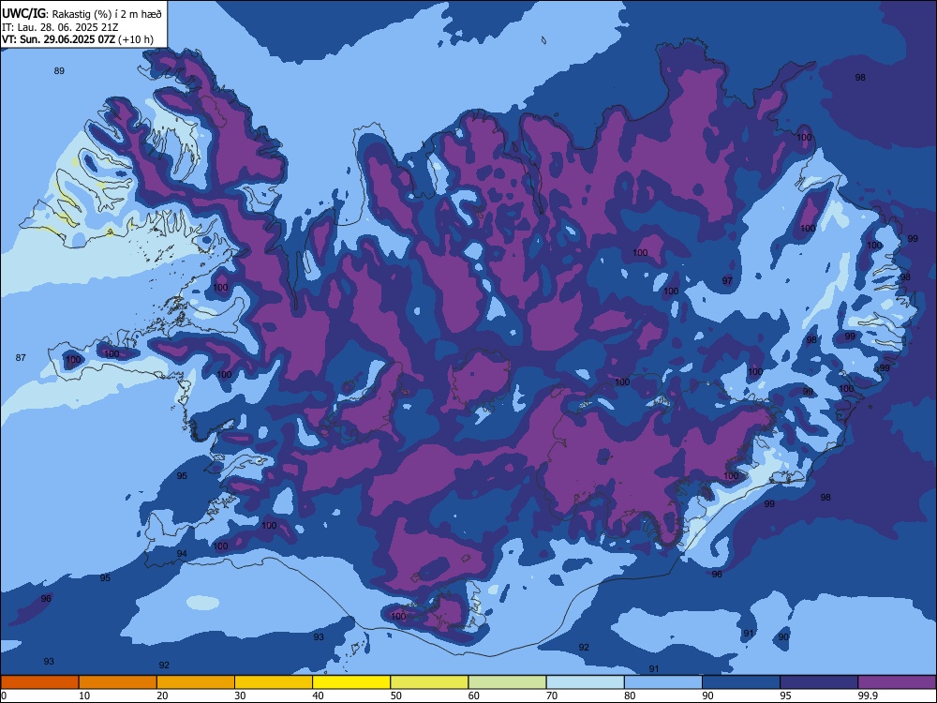The height and width of the screenshot is (703, 937).
Task: Click the legend swatch between 95 and 99.9
Action: tap(819, 682)
